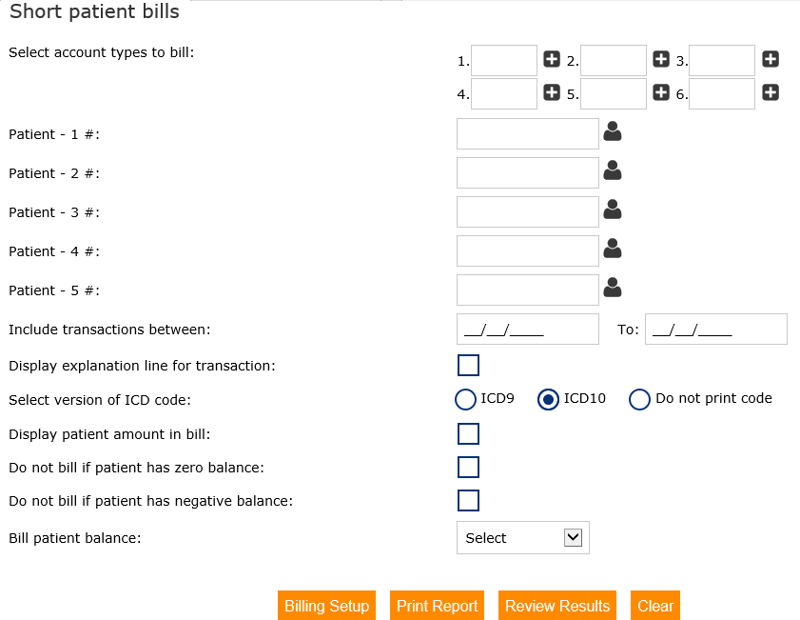Screen dimensions: 800x620
Task: Enable display explanation line for transaction
Action: tap(468, 366)
